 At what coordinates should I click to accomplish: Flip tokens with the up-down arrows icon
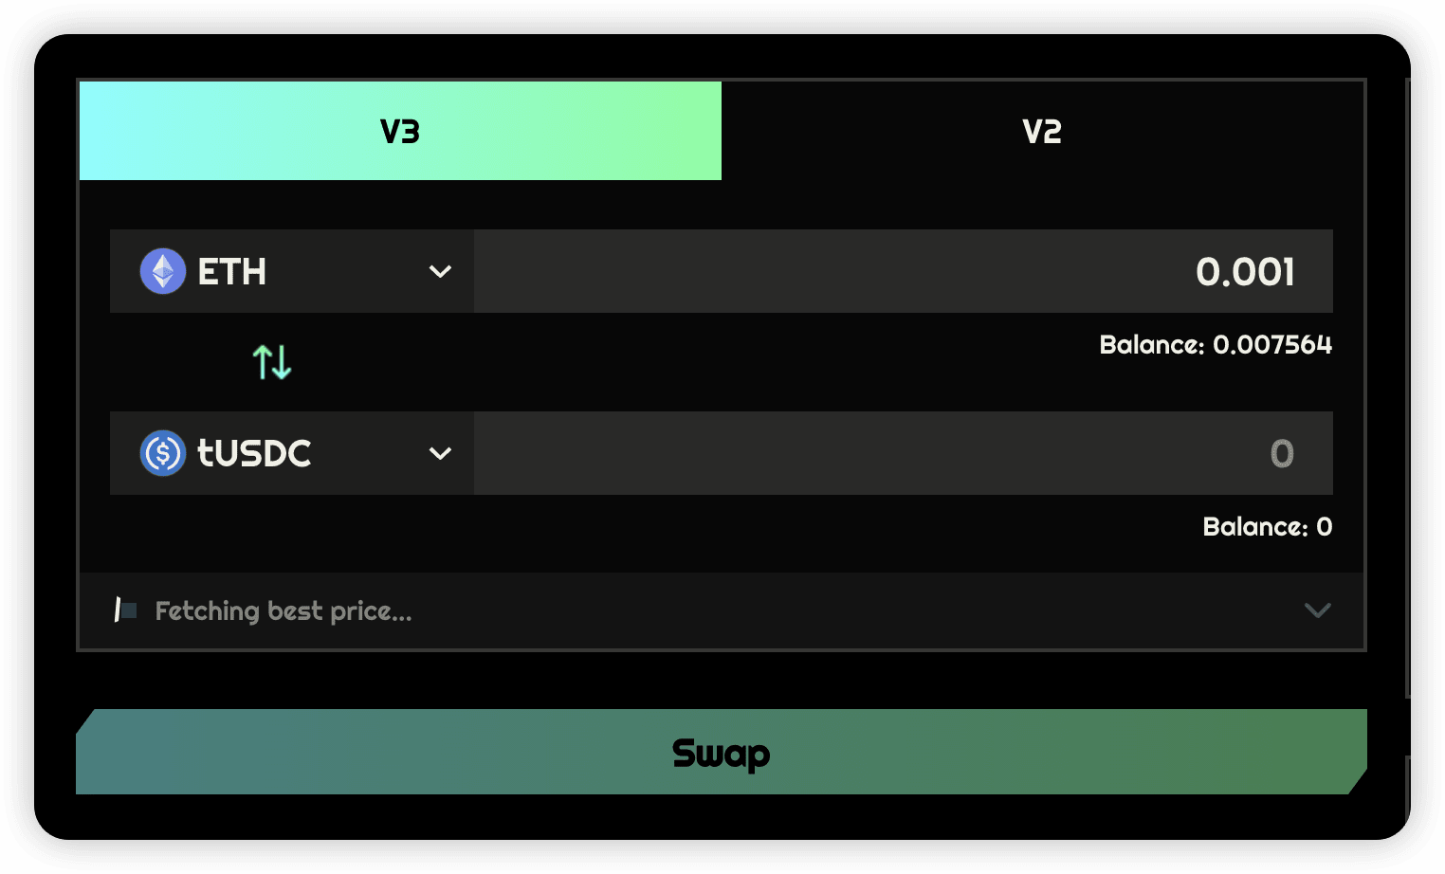coord(272,362)
